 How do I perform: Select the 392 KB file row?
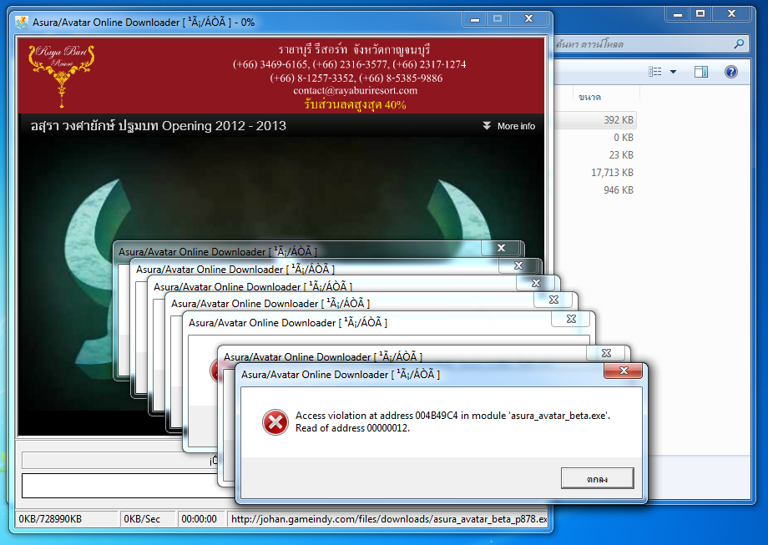595,120
